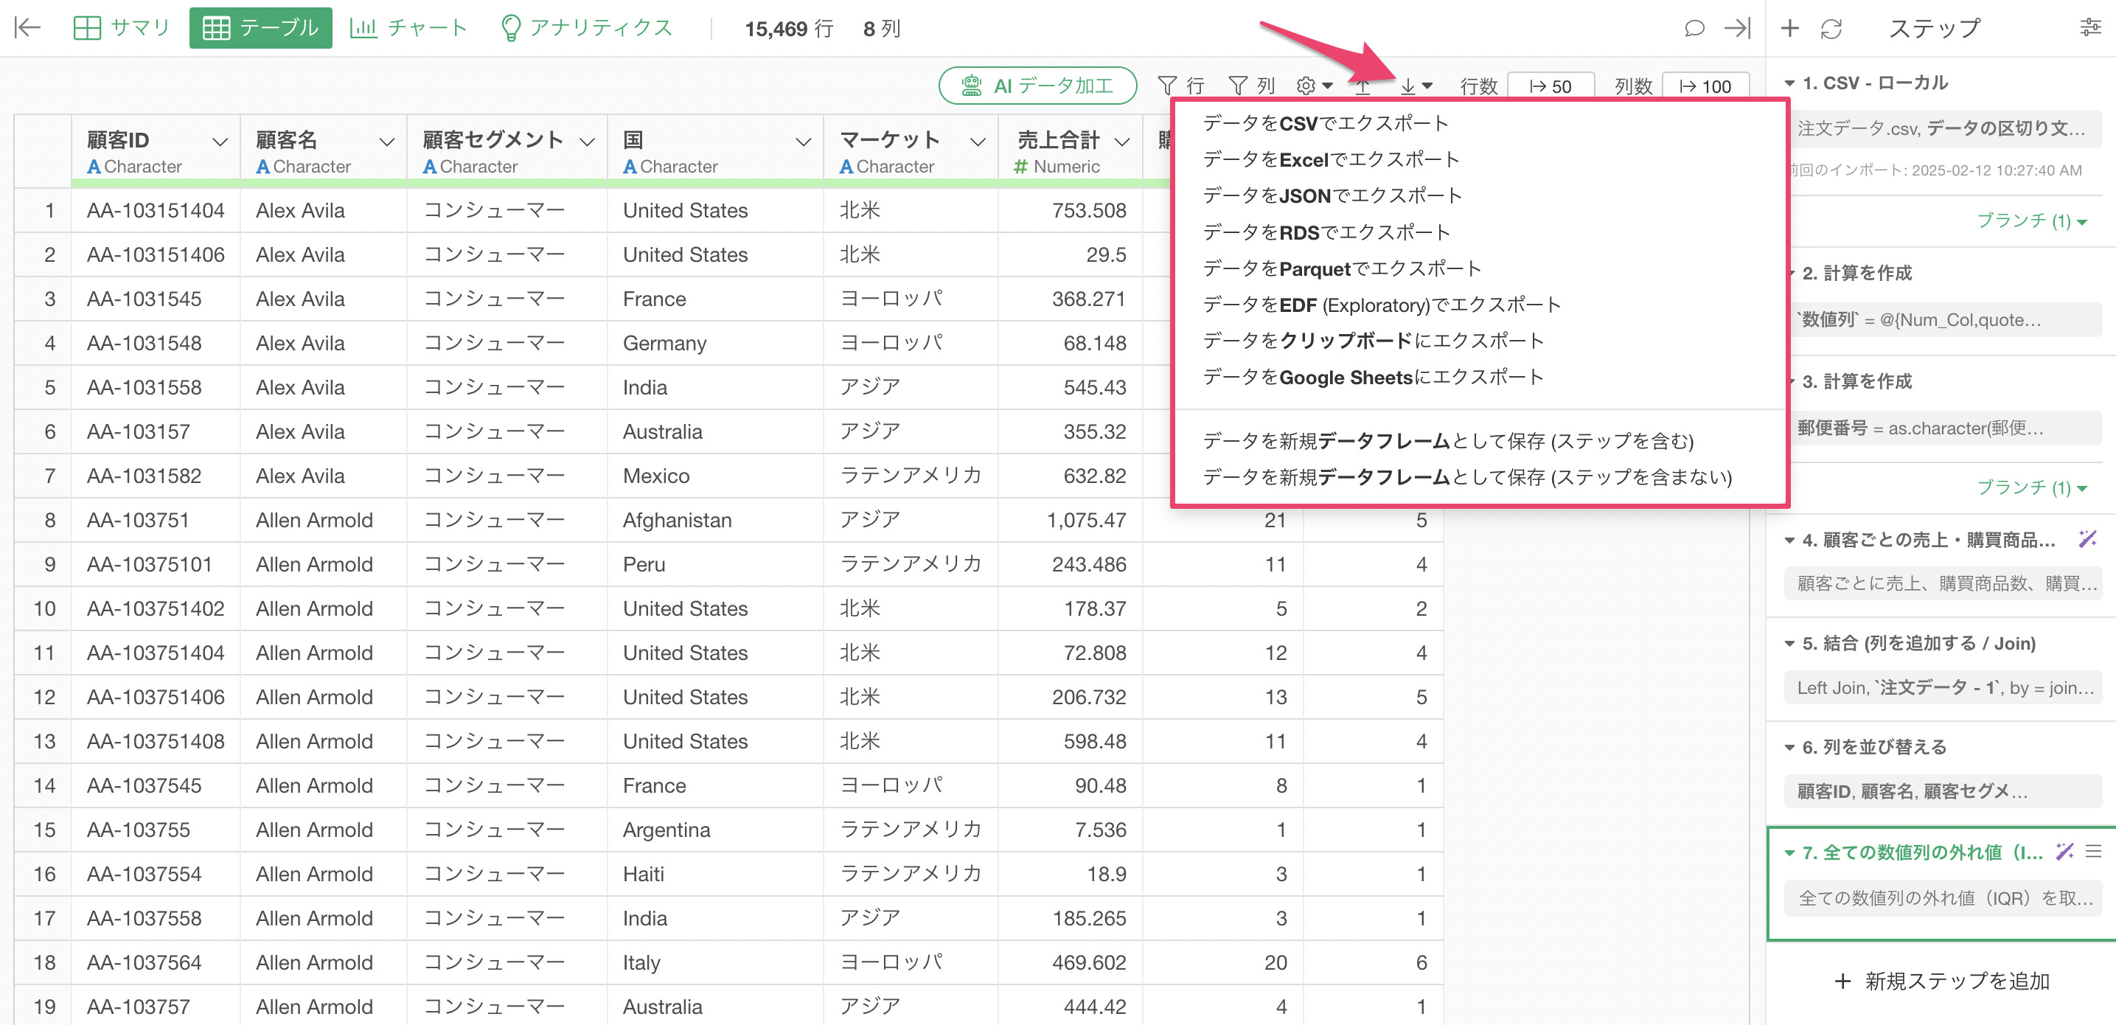Click 新規ステップを追加 button
The height and width of the screenshot is (1025, 2116).
(1942, 981)
